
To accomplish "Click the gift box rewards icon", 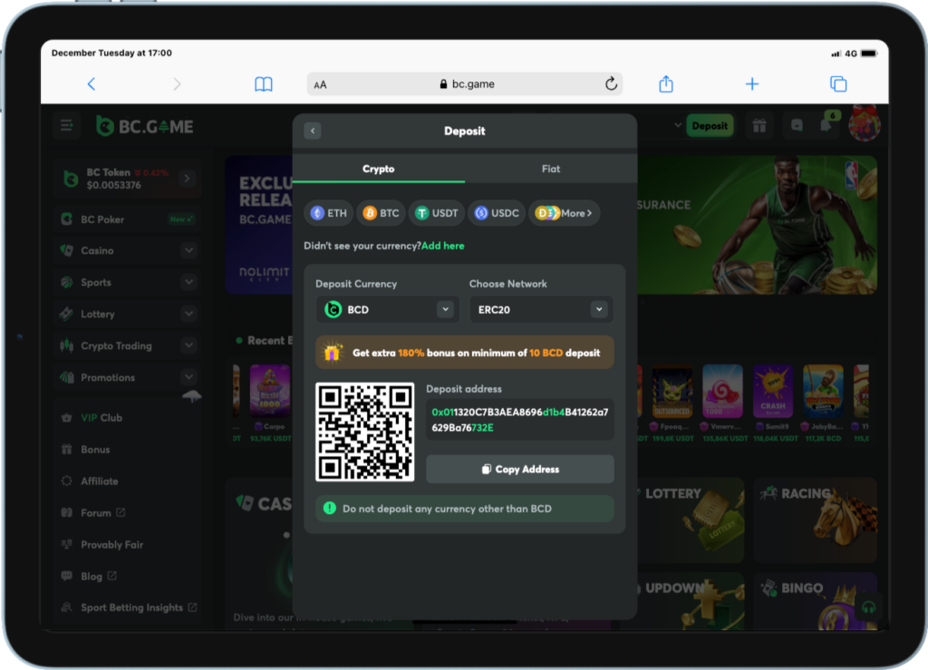I will coord(759,126).
